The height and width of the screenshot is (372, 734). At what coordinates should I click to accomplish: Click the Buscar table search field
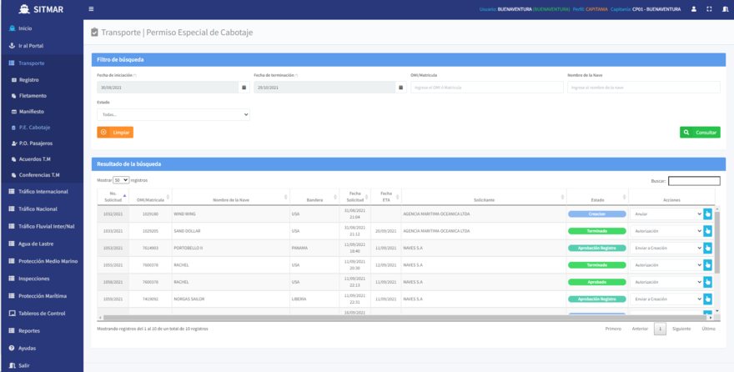[693, 180]
